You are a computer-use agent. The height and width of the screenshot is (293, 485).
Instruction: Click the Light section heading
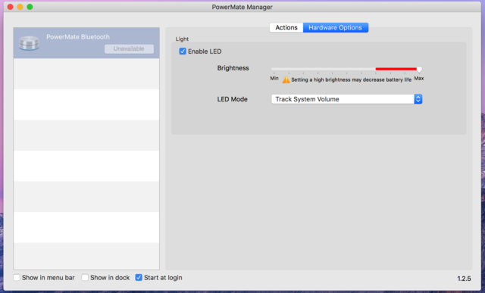182,39
